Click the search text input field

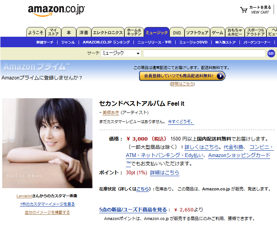[204, 53]
